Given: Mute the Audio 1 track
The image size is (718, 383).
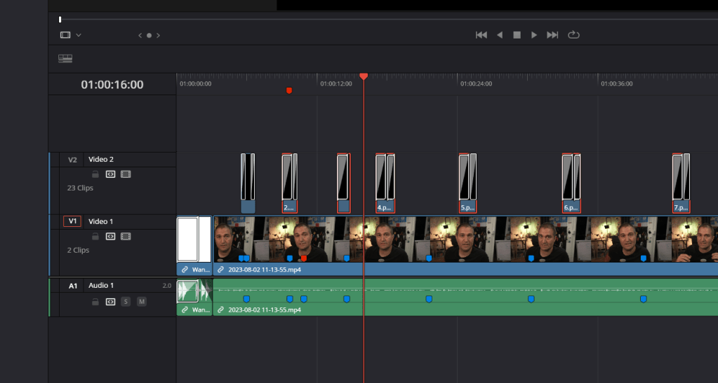Looking at the screenshot, I should tap(142, 302).
